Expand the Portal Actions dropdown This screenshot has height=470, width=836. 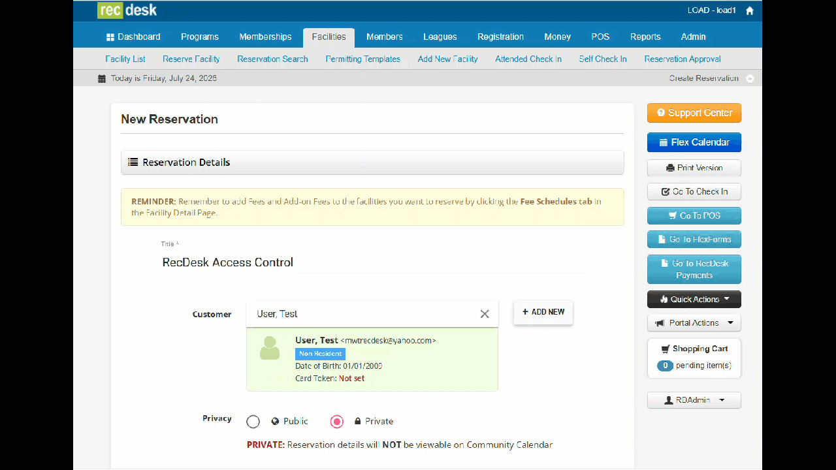pyautogui.click(x=694, y=323)
